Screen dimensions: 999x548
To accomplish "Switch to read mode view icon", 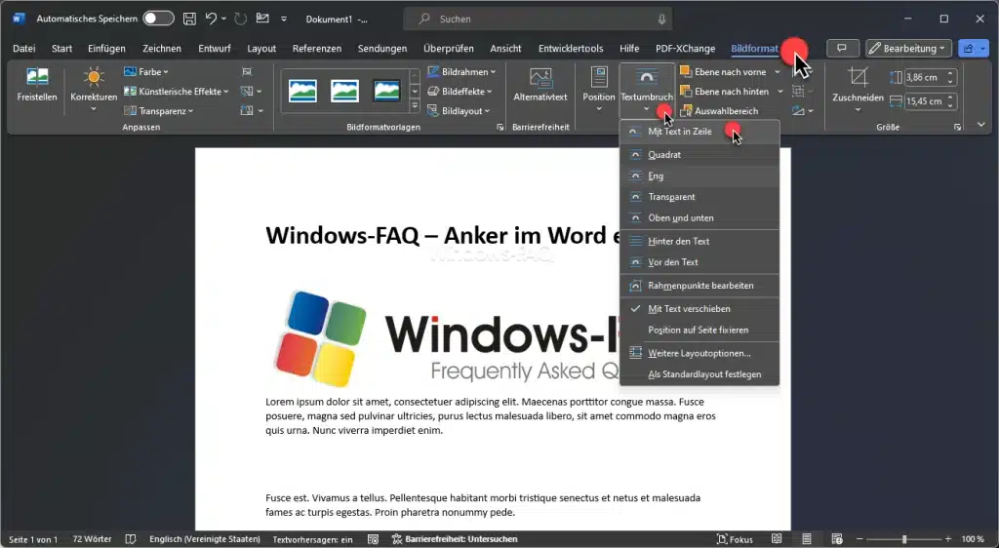I will tap(777, 539).
